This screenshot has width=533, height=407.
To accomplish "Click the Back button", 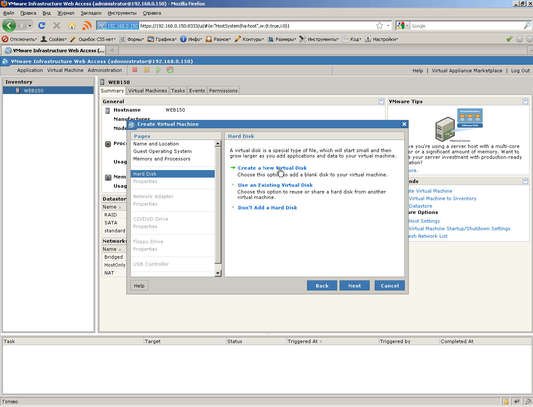I will 322,285.
